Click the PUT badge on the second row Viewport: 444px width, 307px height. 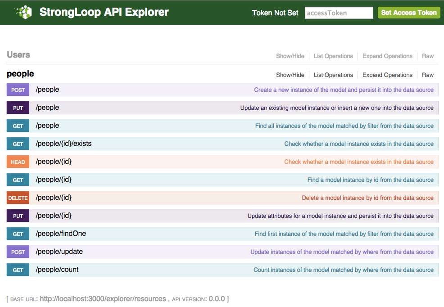coord(18,108)
